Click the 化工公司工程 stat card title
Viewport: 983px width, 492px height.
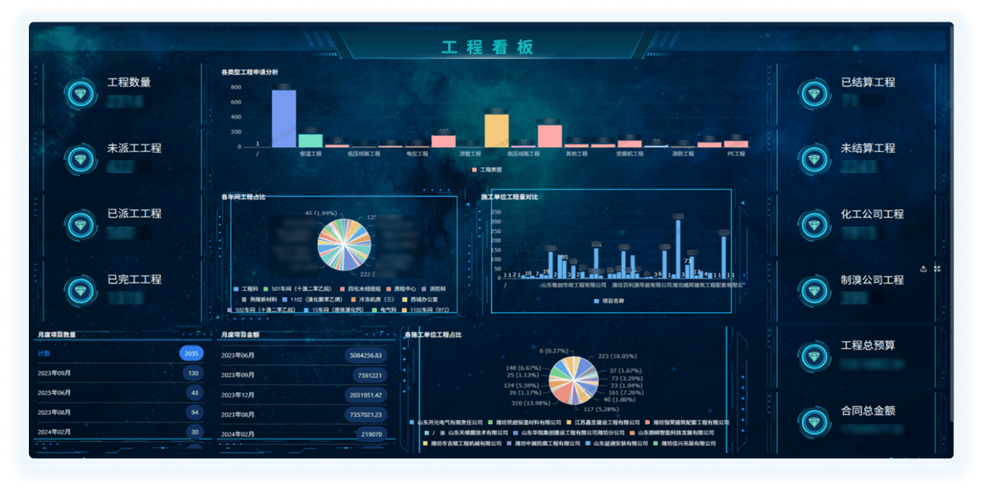click(872, 214)
